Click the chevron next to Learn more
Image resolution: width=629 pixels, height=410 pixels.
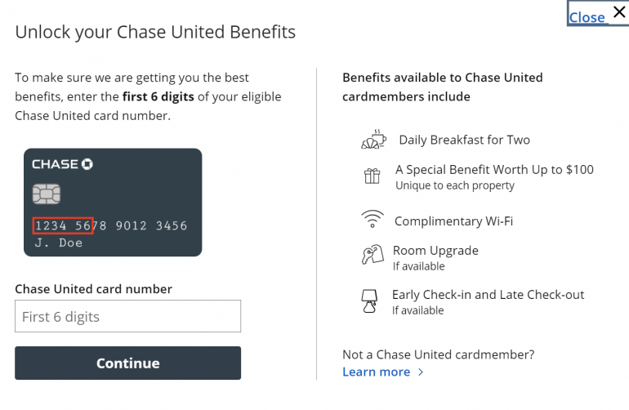(421, 372)
